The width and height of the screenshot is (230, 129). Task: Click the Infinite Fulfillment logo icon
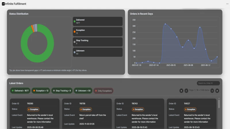coord(3,4)
